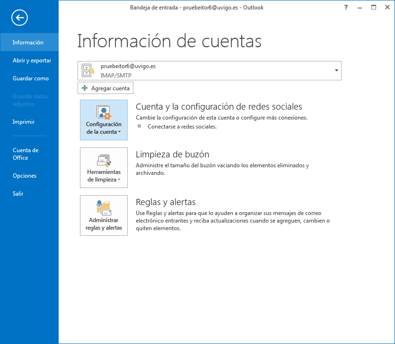
Task: Open the Configuración de la cuenta dropdown label
Action: [x=104, y=129]
